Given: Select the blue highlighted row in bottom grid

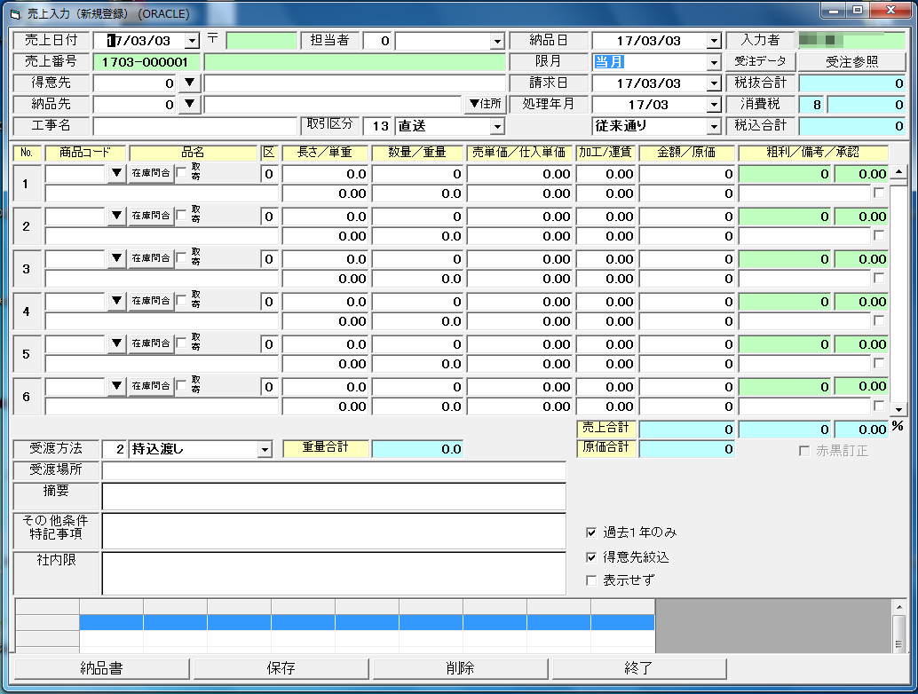Looking at the screenshot, I should 367,622.
